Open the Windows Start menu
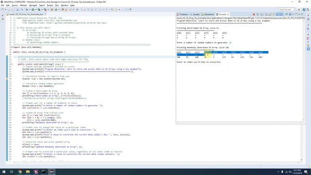 click(4, 172)
